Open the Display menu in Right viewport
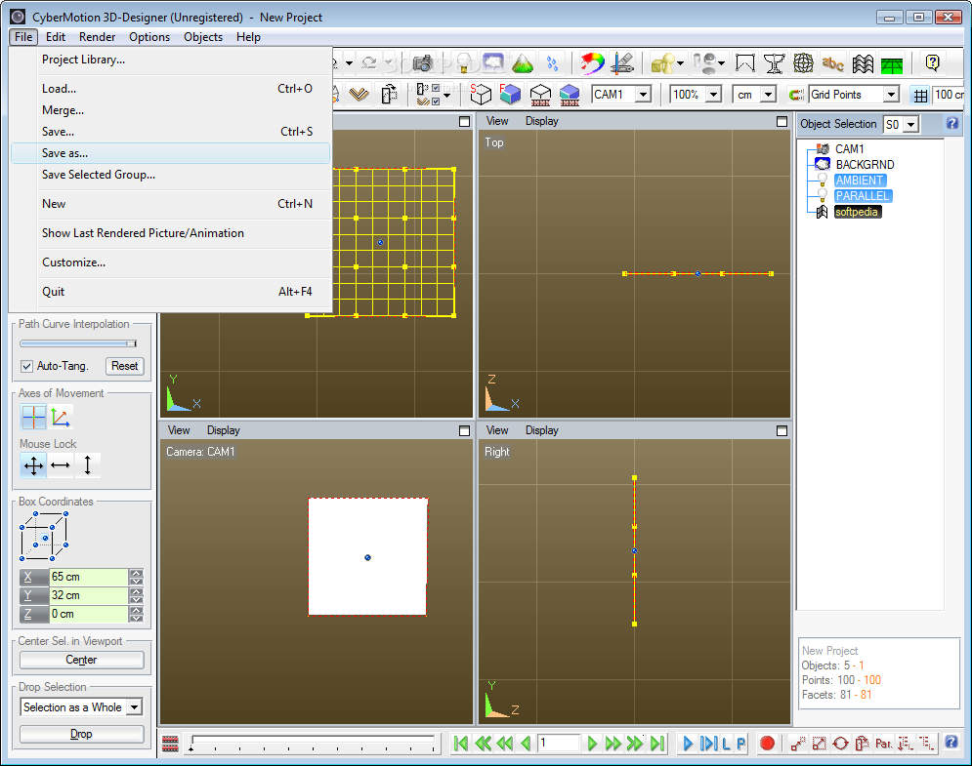This screenshot has height=766, width=972. tap(542, 430)
